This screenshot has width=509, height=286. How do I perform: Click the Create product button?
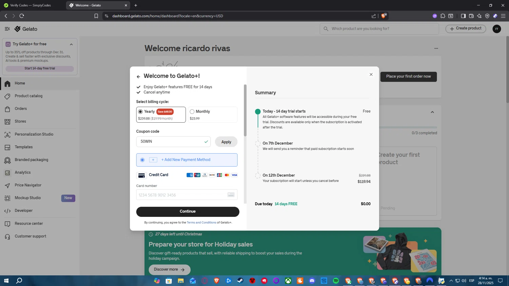(466, 28)
